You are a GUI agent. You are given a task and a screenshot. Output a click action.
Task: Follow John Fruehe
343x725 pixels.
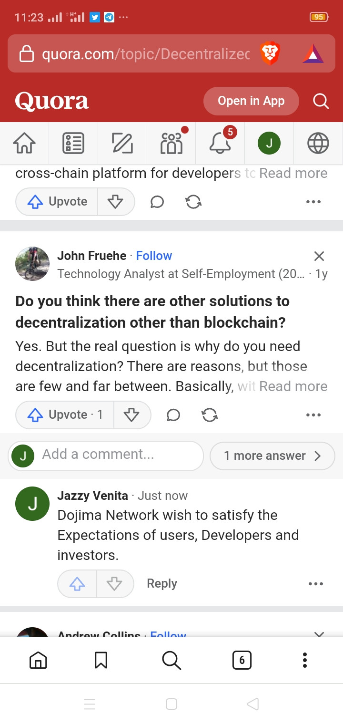click(154, 256)
